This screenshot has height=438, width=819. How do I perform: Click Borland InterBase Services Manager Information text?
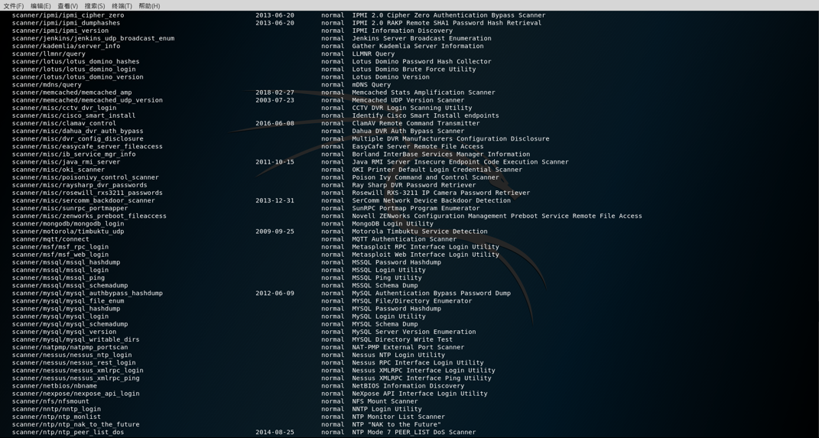440,154
